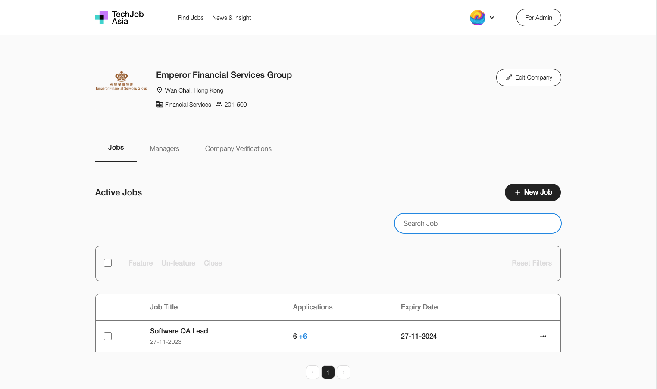Open the three-dot menu for Software QA Lead
The image size is (657, 389).
point(543,336)
